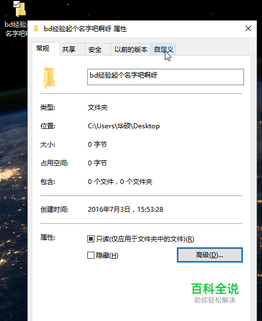Click the desktop folder label bd经验
Viewport: 262px width, 321px height.
point(16,28)
